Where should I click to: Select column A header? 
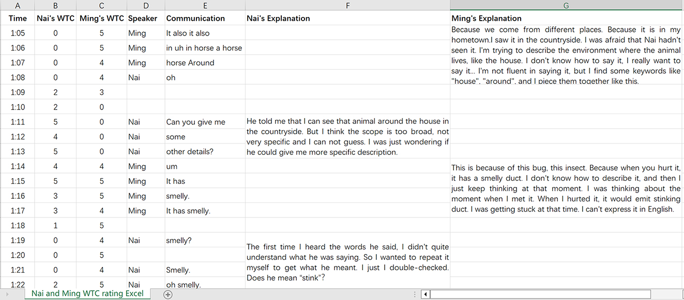tap(18, 5)
